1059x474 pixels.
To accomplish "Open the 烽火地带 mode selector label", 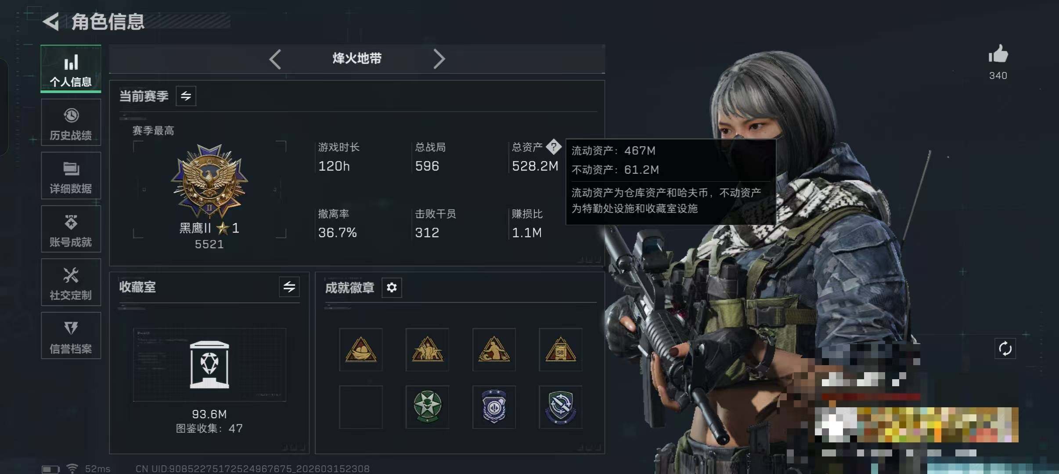I will [357, 58].
